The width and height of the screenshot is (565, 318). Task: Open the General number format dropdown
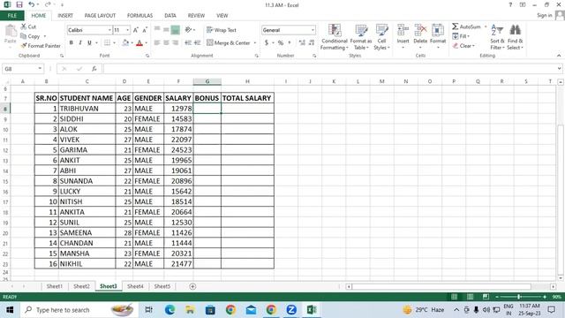313,30
